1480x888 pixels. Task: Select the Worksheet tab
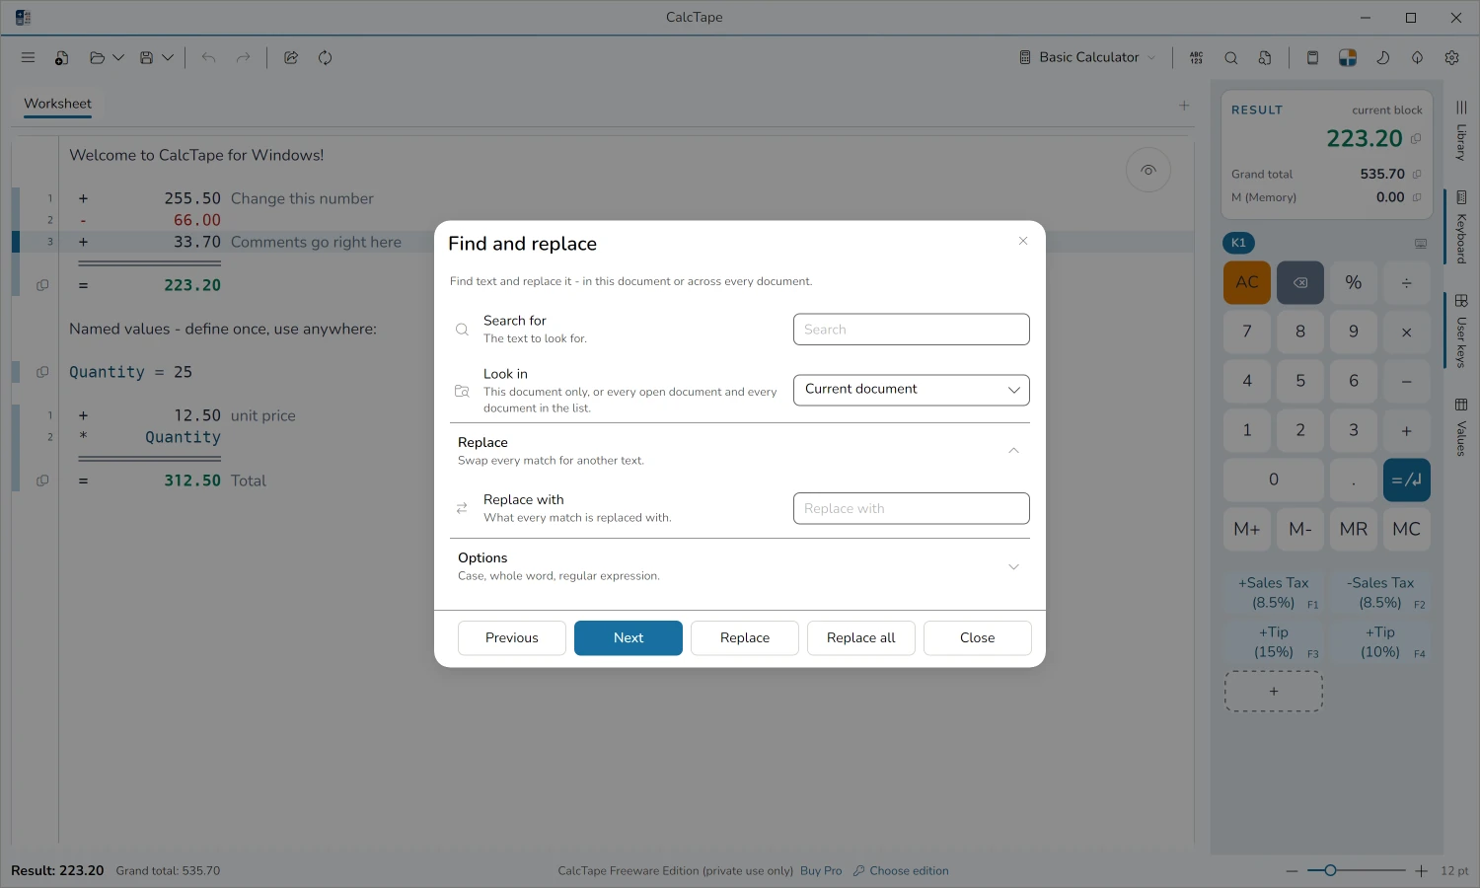pyautogui.click(x=57, y=104)
